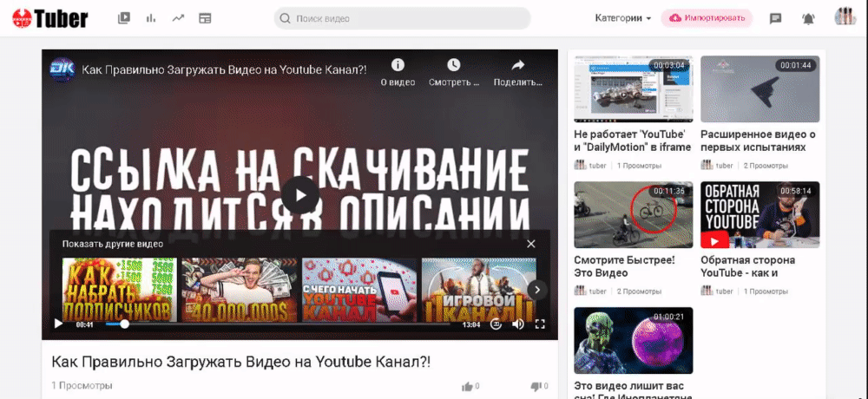The image size is (868, 399).
Task: Open title link 'Расширенное видео о первых испытаниях'
Action: pyautogui.click(x=759, y=141)
